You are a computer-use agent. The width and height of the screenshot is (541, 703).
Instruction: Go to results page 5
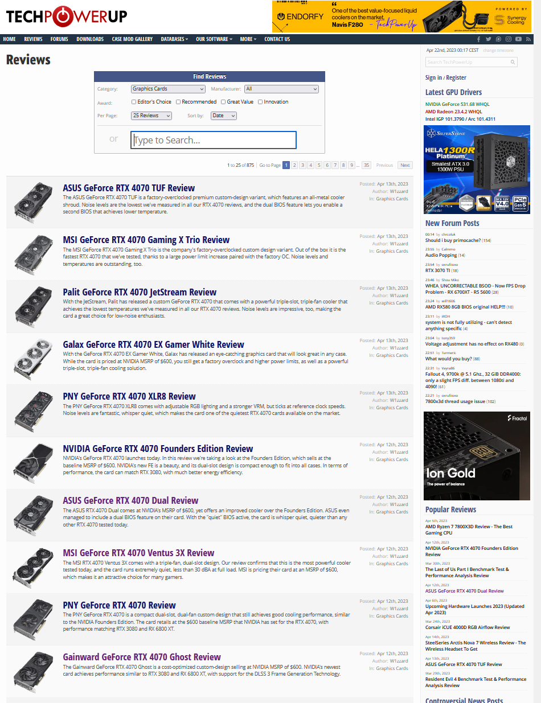pos(319,165)
